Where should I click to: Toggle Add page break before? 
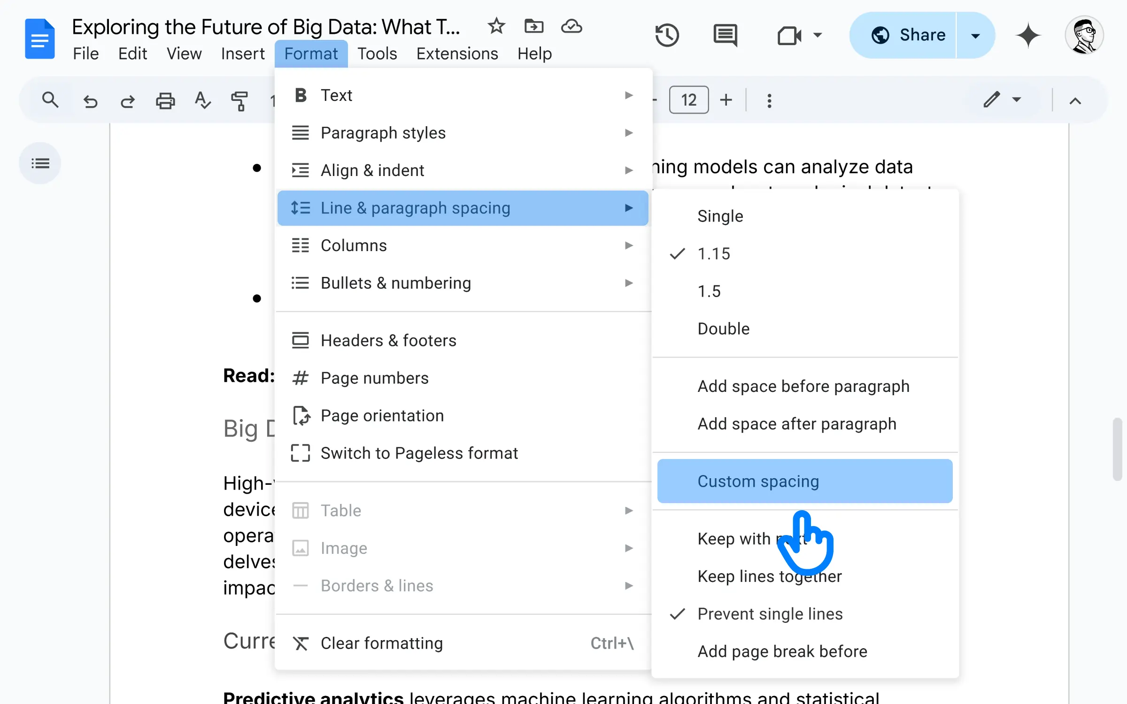tap(805, 651)
